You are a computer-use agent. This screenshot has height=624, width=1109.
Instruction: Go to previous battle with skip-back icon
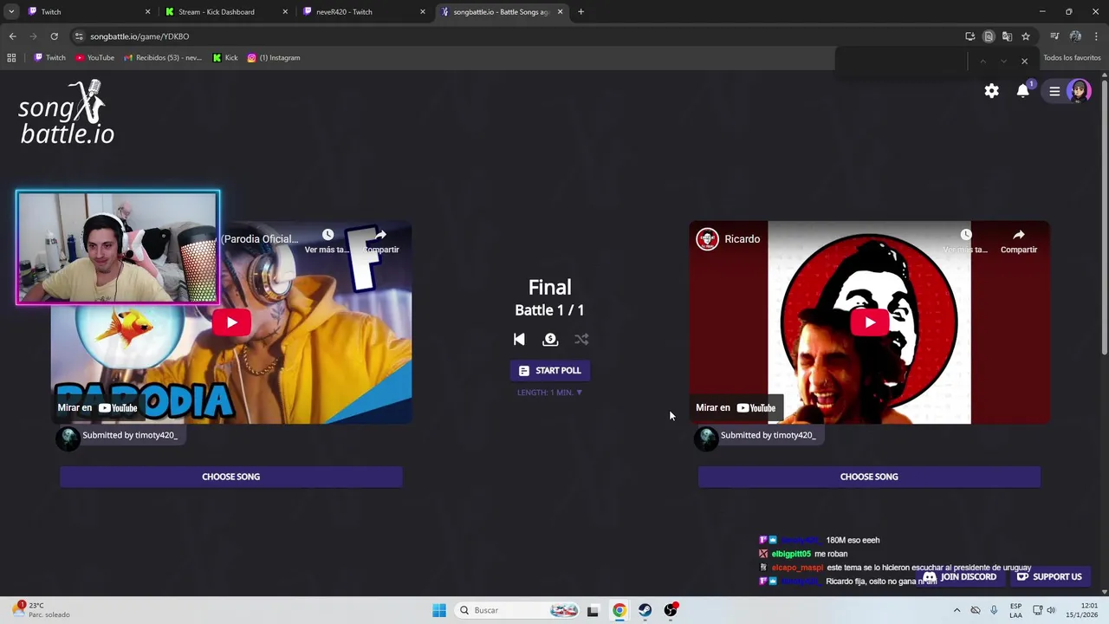(519, 340)
